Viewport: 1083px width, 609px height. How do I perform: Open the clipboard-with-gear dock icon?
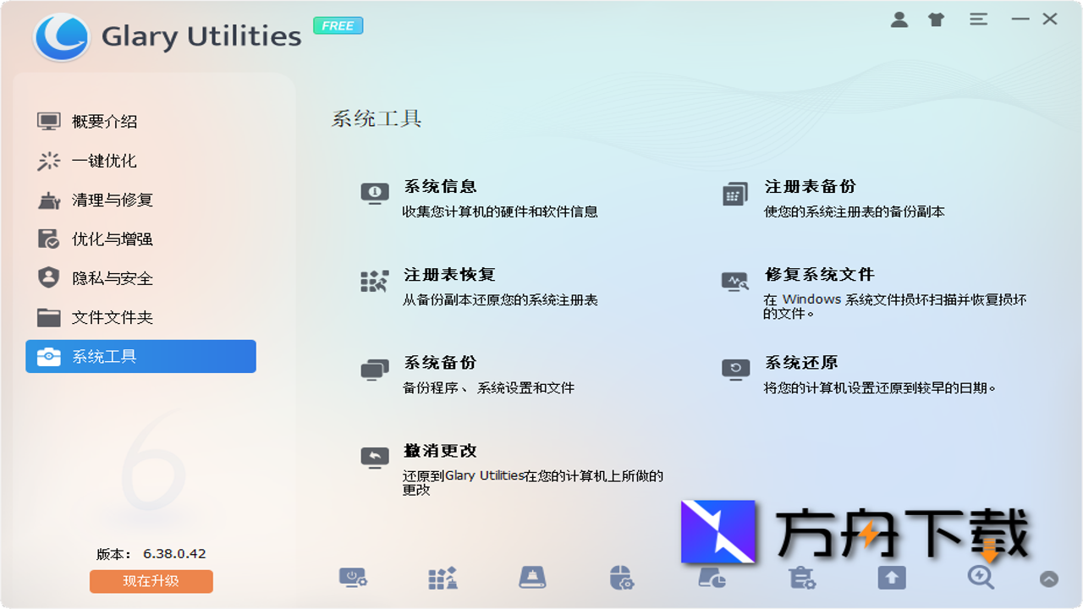click(801, 578)
